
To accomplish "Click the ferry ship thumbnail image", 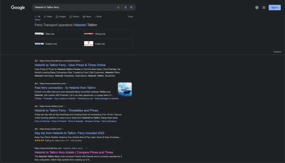I will click(125, 89).
